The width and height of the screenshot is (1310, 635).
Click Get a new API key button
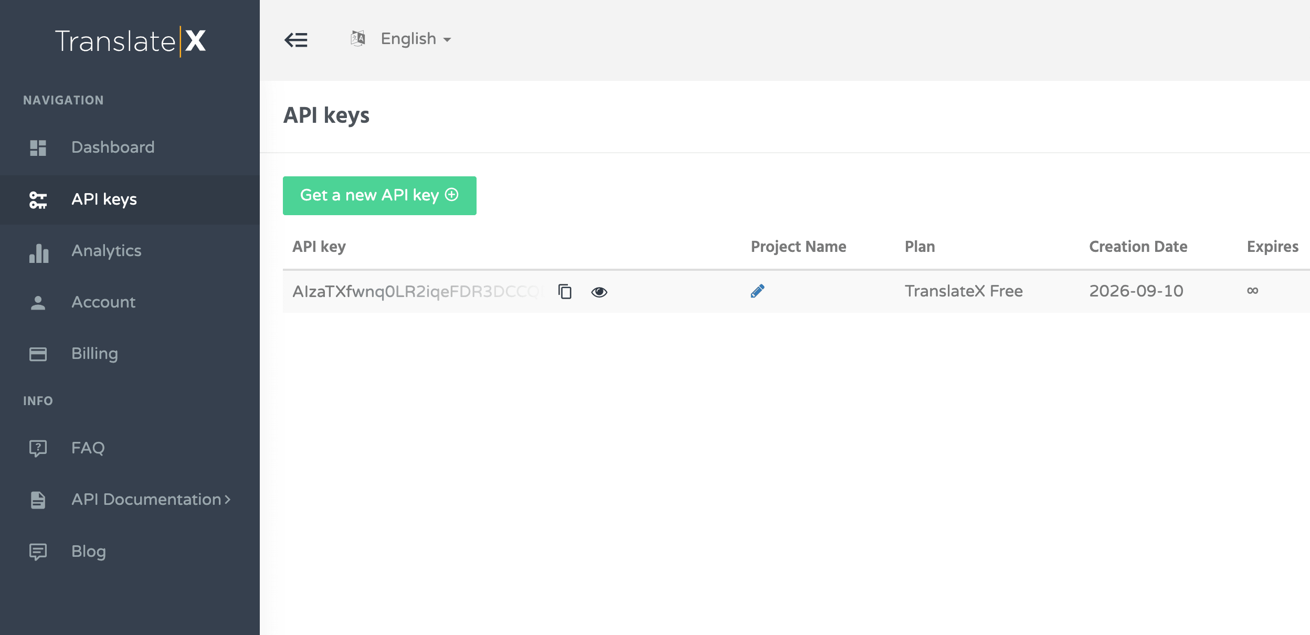tap(379, 196)
